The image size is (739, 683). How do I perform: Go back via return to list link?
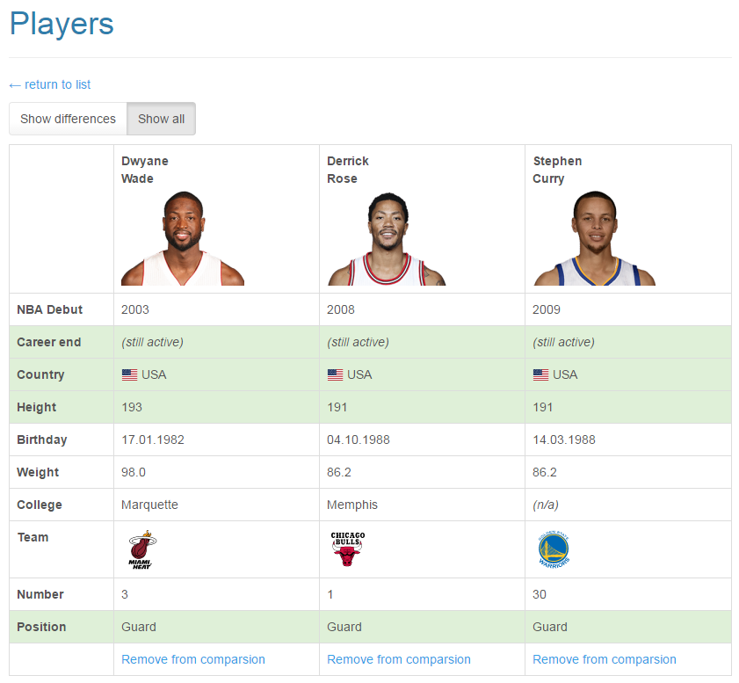point(50,84)
